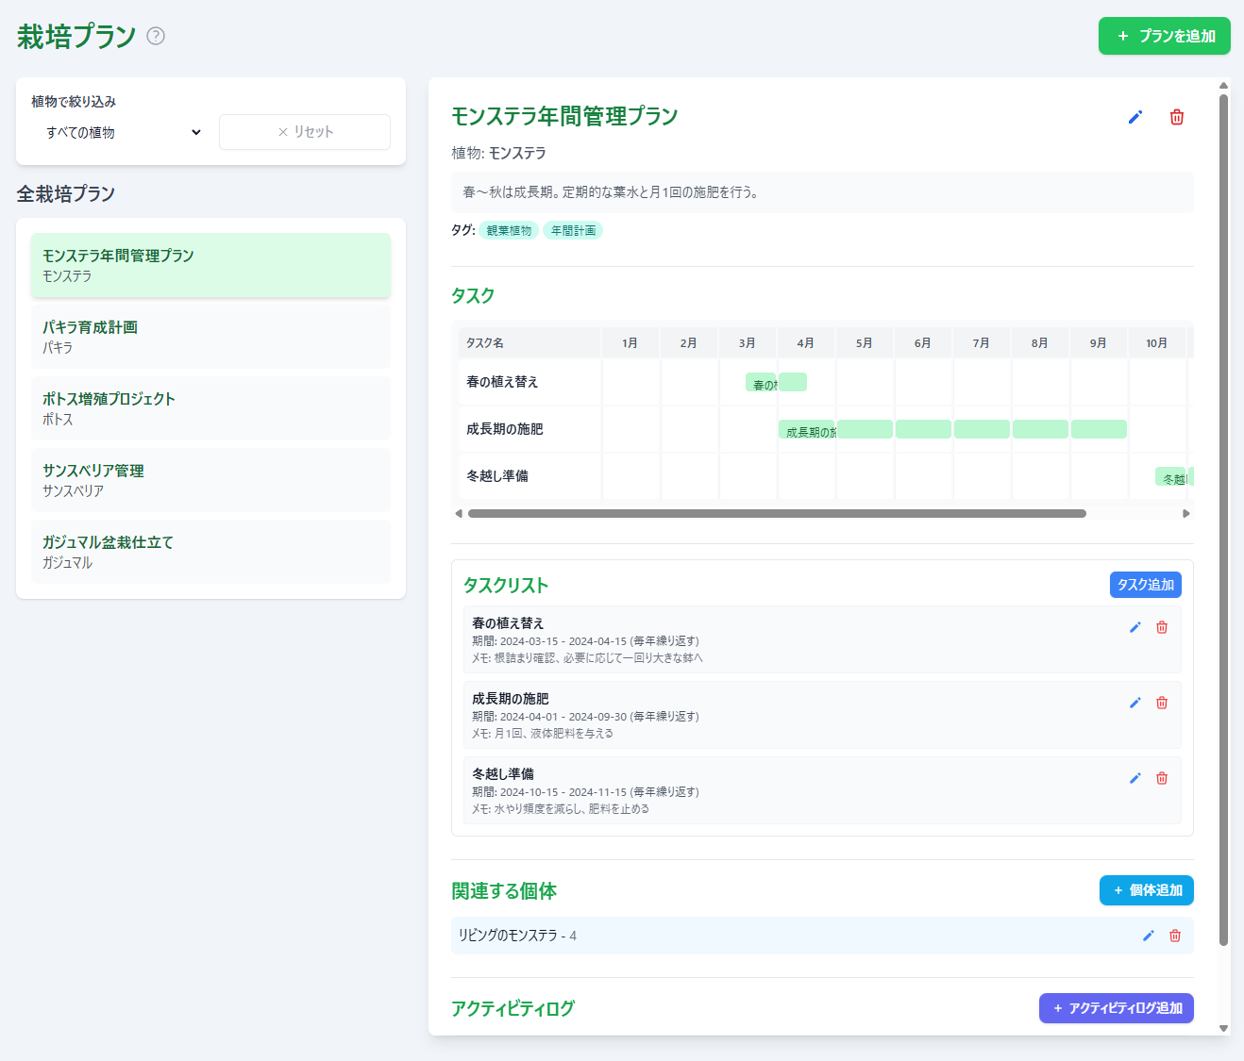
Task: Click 冬越し準備 bar in October Gantt column
Action: [x=1170, y=476]
